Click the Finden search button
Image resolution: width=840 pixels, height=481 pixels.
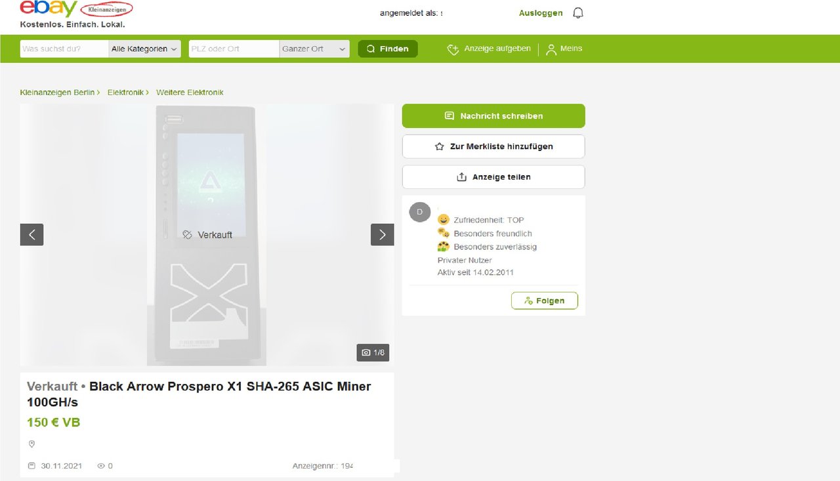(x=388, y=49)
